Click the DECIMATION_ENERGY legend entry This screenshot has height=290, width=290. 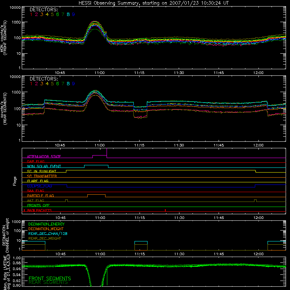click(46, 224)
